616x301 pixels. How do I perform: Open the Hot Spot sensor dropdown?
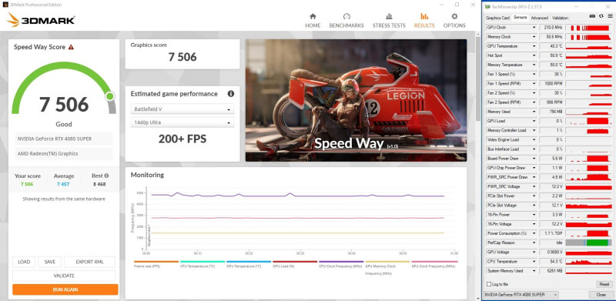[x=534, y=55]
